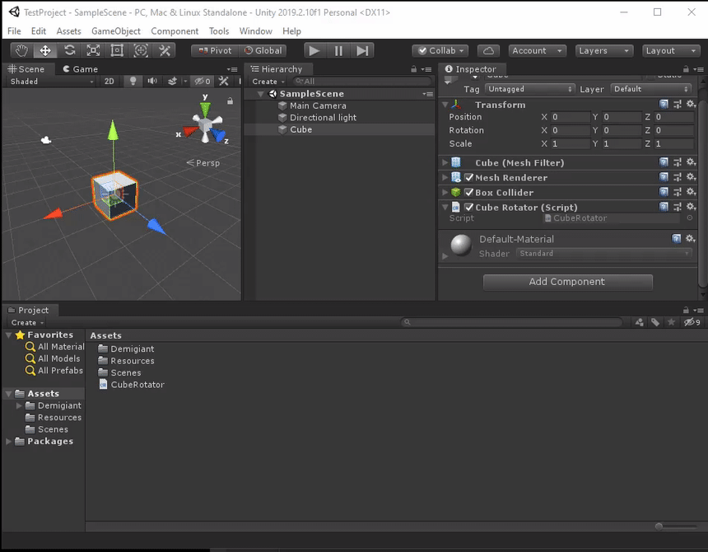
Task: Open the Account dropdown
Action: point(537,50)
